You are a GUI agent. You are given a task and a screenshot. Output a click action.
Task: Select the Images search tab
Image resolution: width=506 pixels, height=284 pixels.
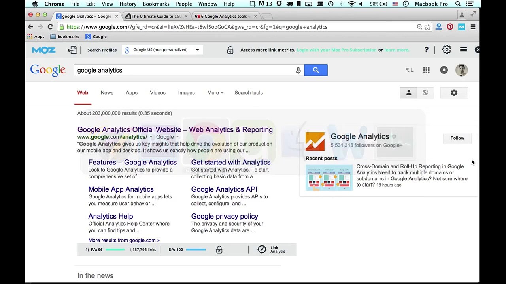186,93
